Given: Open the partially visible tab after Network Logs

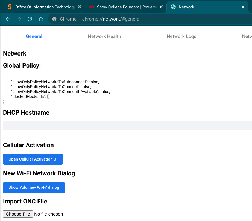Looking at the screenshot, I should tap(247, 36).
